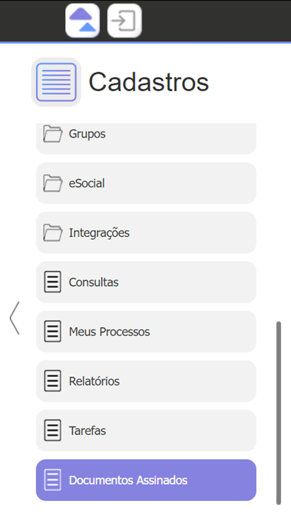Click the folder icon next to Grupos
Screen dimensions: 291x522
point(52,134)
